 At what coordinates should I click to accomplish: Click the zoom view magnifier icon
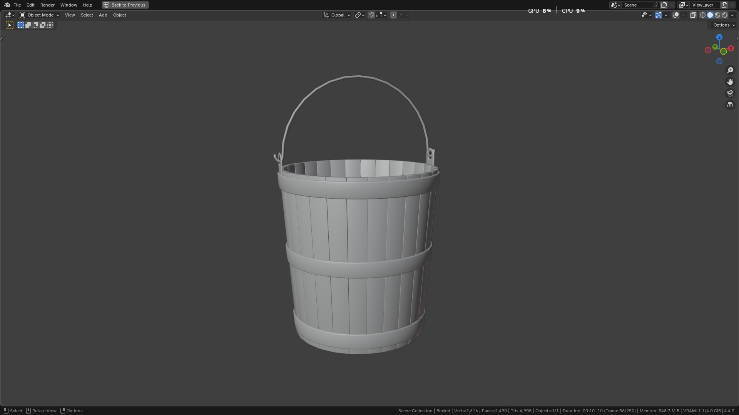pos(730,70)
